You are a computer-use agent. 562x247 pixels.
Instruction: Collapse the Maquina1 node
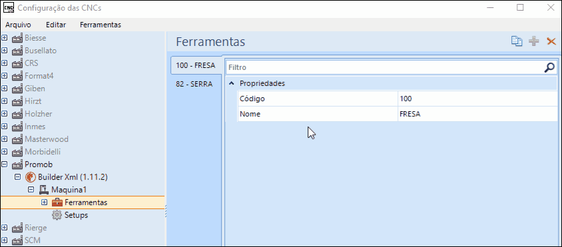coord(31,189)
